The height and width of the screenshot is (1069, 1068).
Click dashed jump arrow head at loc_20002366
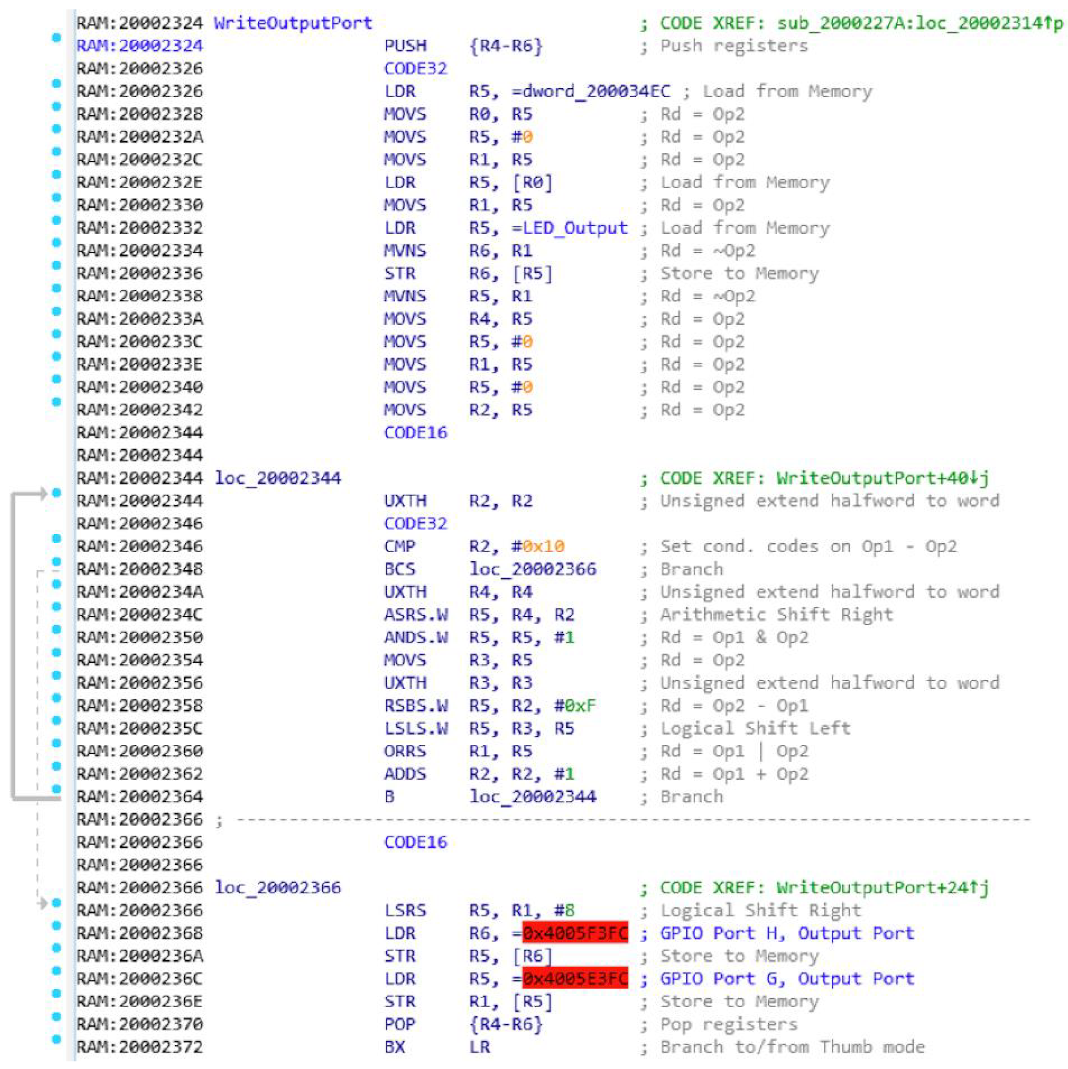click(42, 903)
